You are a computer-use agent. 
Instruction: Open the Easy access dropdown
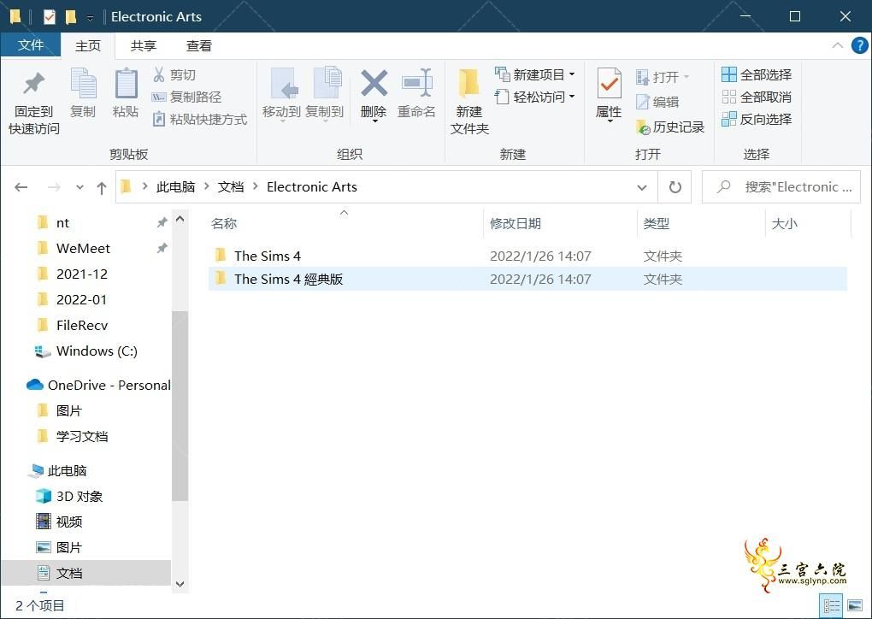[x=535, y=97]
